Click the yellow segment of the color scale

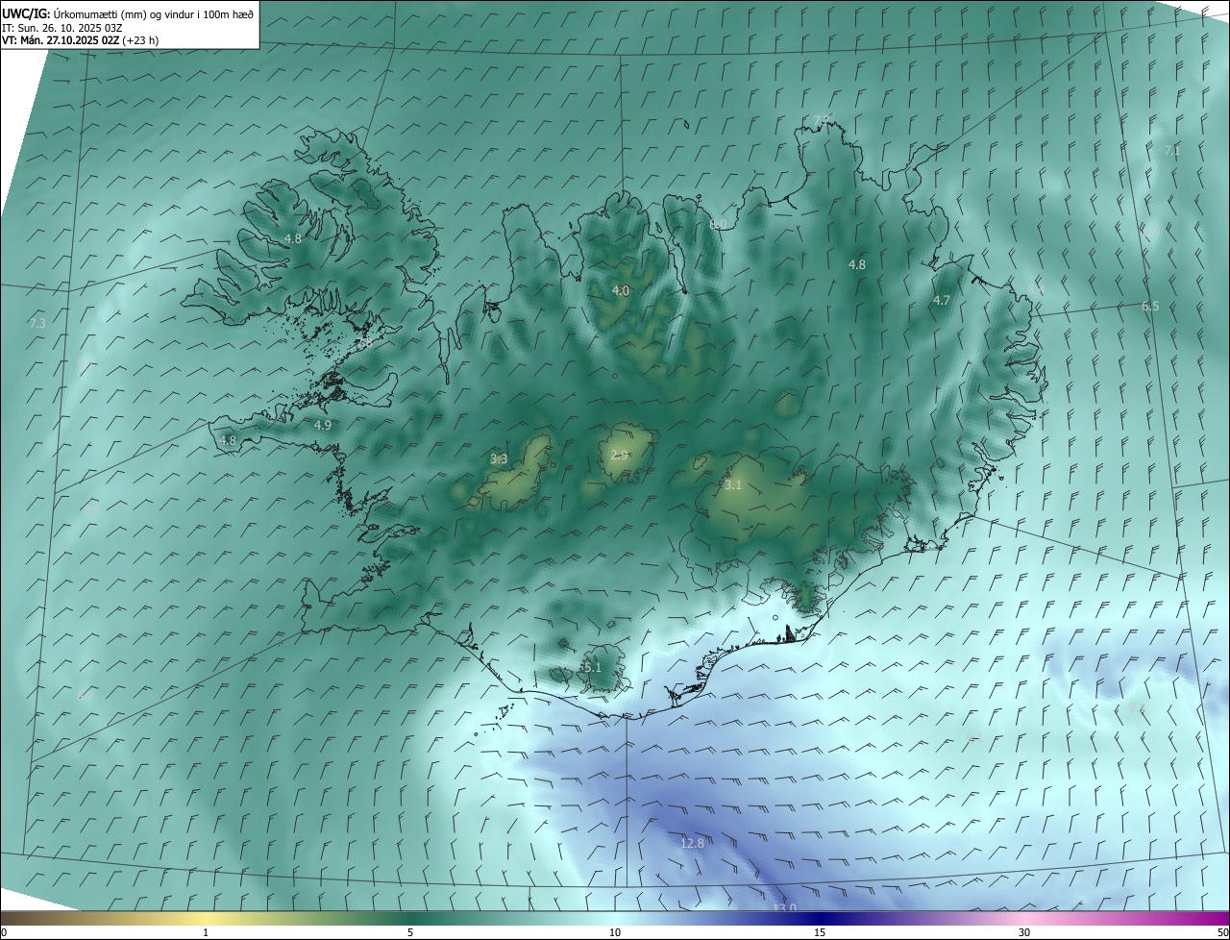(206, 918)
